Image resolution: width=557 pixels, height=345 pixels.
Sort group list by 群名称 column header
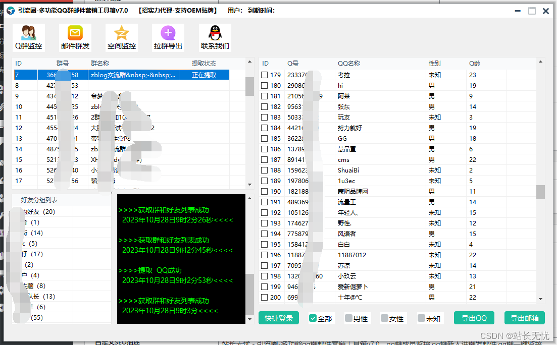pyautogui.click(x=100, y=63)
